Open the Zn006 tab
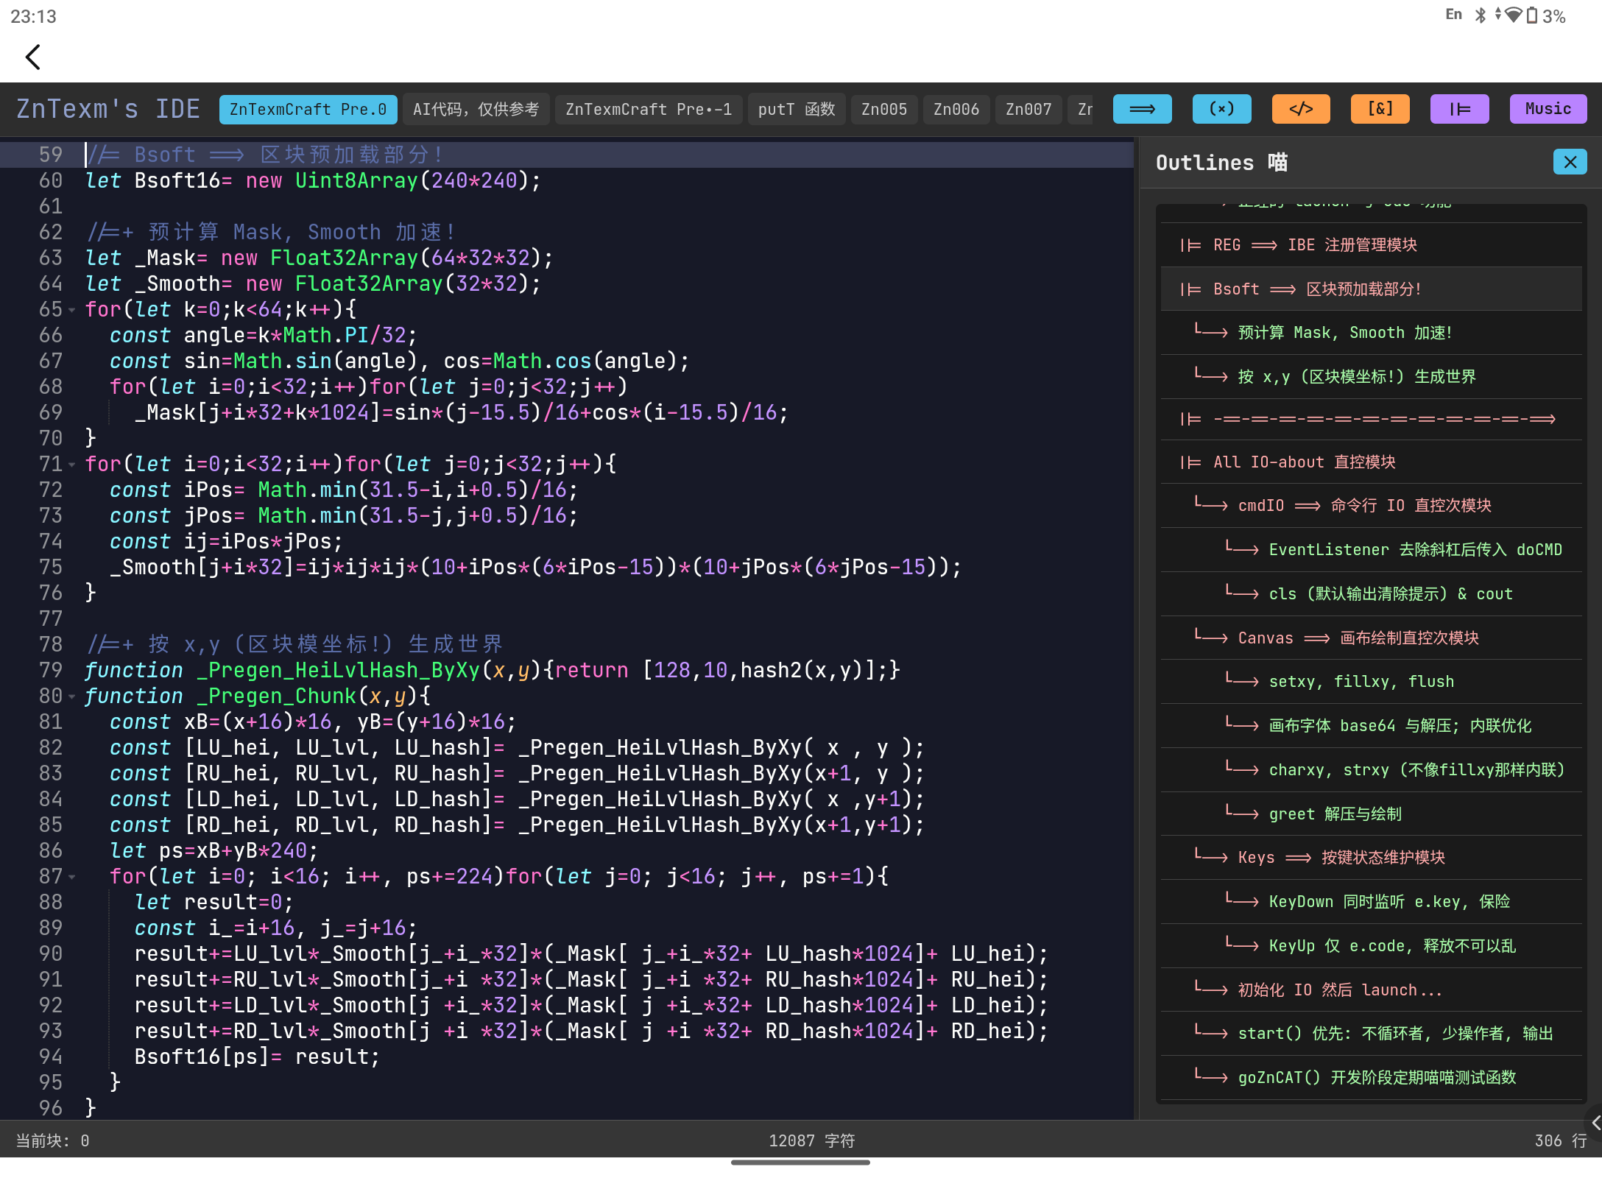Image resolution: width=1602 pixels, height=1178 pixels. click(x=956, y=110)
